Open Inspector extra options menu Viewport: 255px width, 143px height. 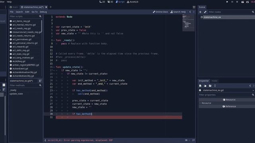[x=215, y=86]
